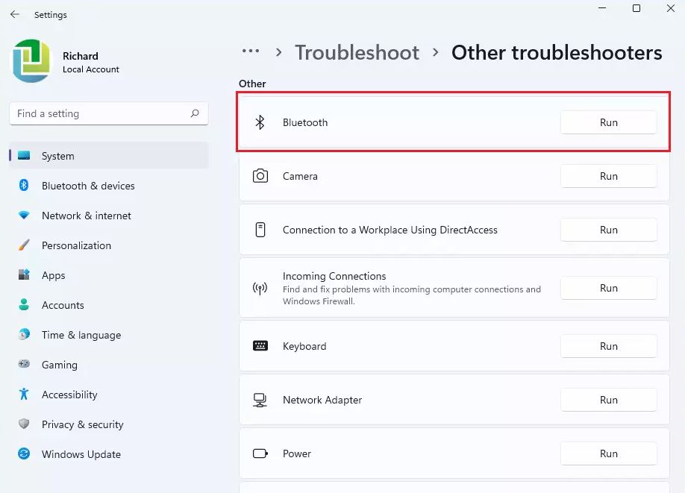Viewport: 685px width, 493px height.
Task: Click the Power battery icon
Action: tap(260, 453)
